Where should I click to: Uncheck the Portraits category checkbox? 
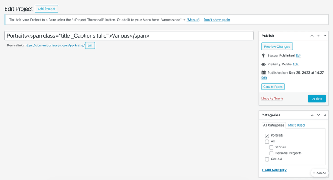click(x=267, y=136)
